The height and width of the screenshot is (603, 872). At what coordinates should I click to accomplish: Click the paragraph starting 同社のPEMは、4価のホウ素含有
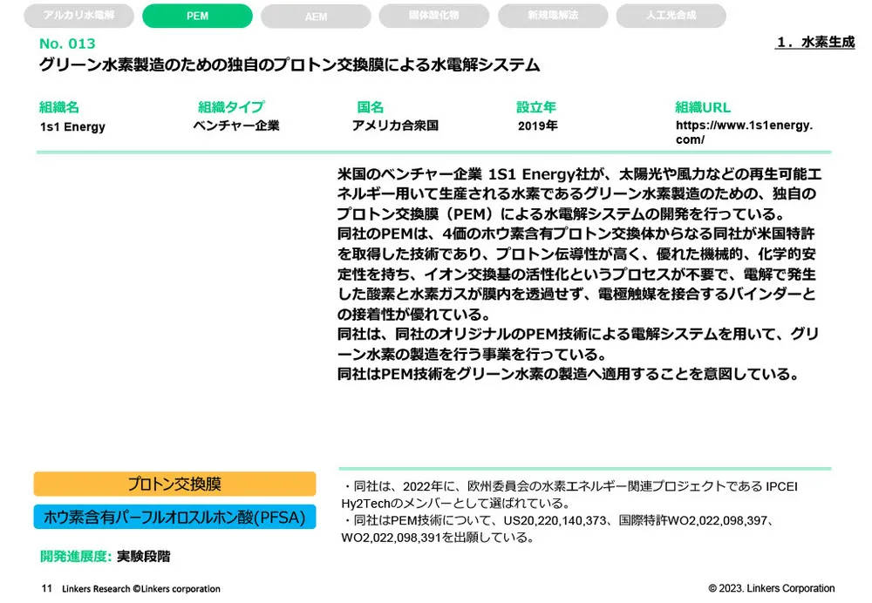tap(576, 274)
